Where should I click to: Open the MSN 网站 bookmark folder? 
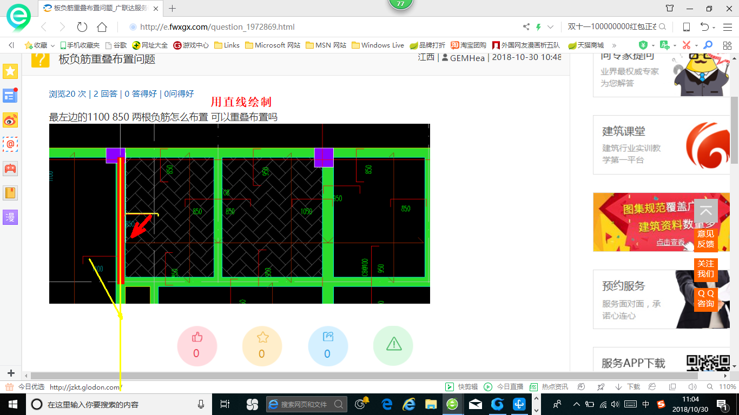[326, 45]
